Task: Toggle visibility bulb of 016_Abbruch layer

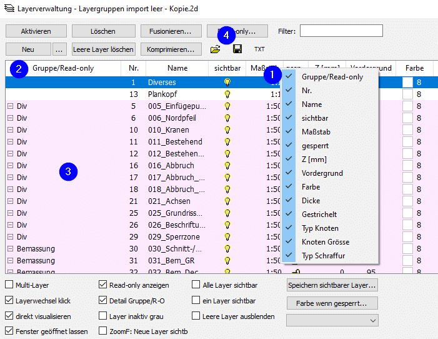Action: tap(227, 166)
